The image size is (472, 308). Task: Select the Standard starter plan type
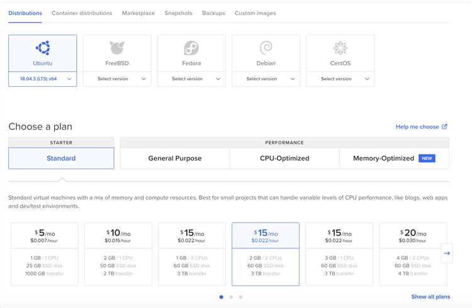click(x=61, y=158)
